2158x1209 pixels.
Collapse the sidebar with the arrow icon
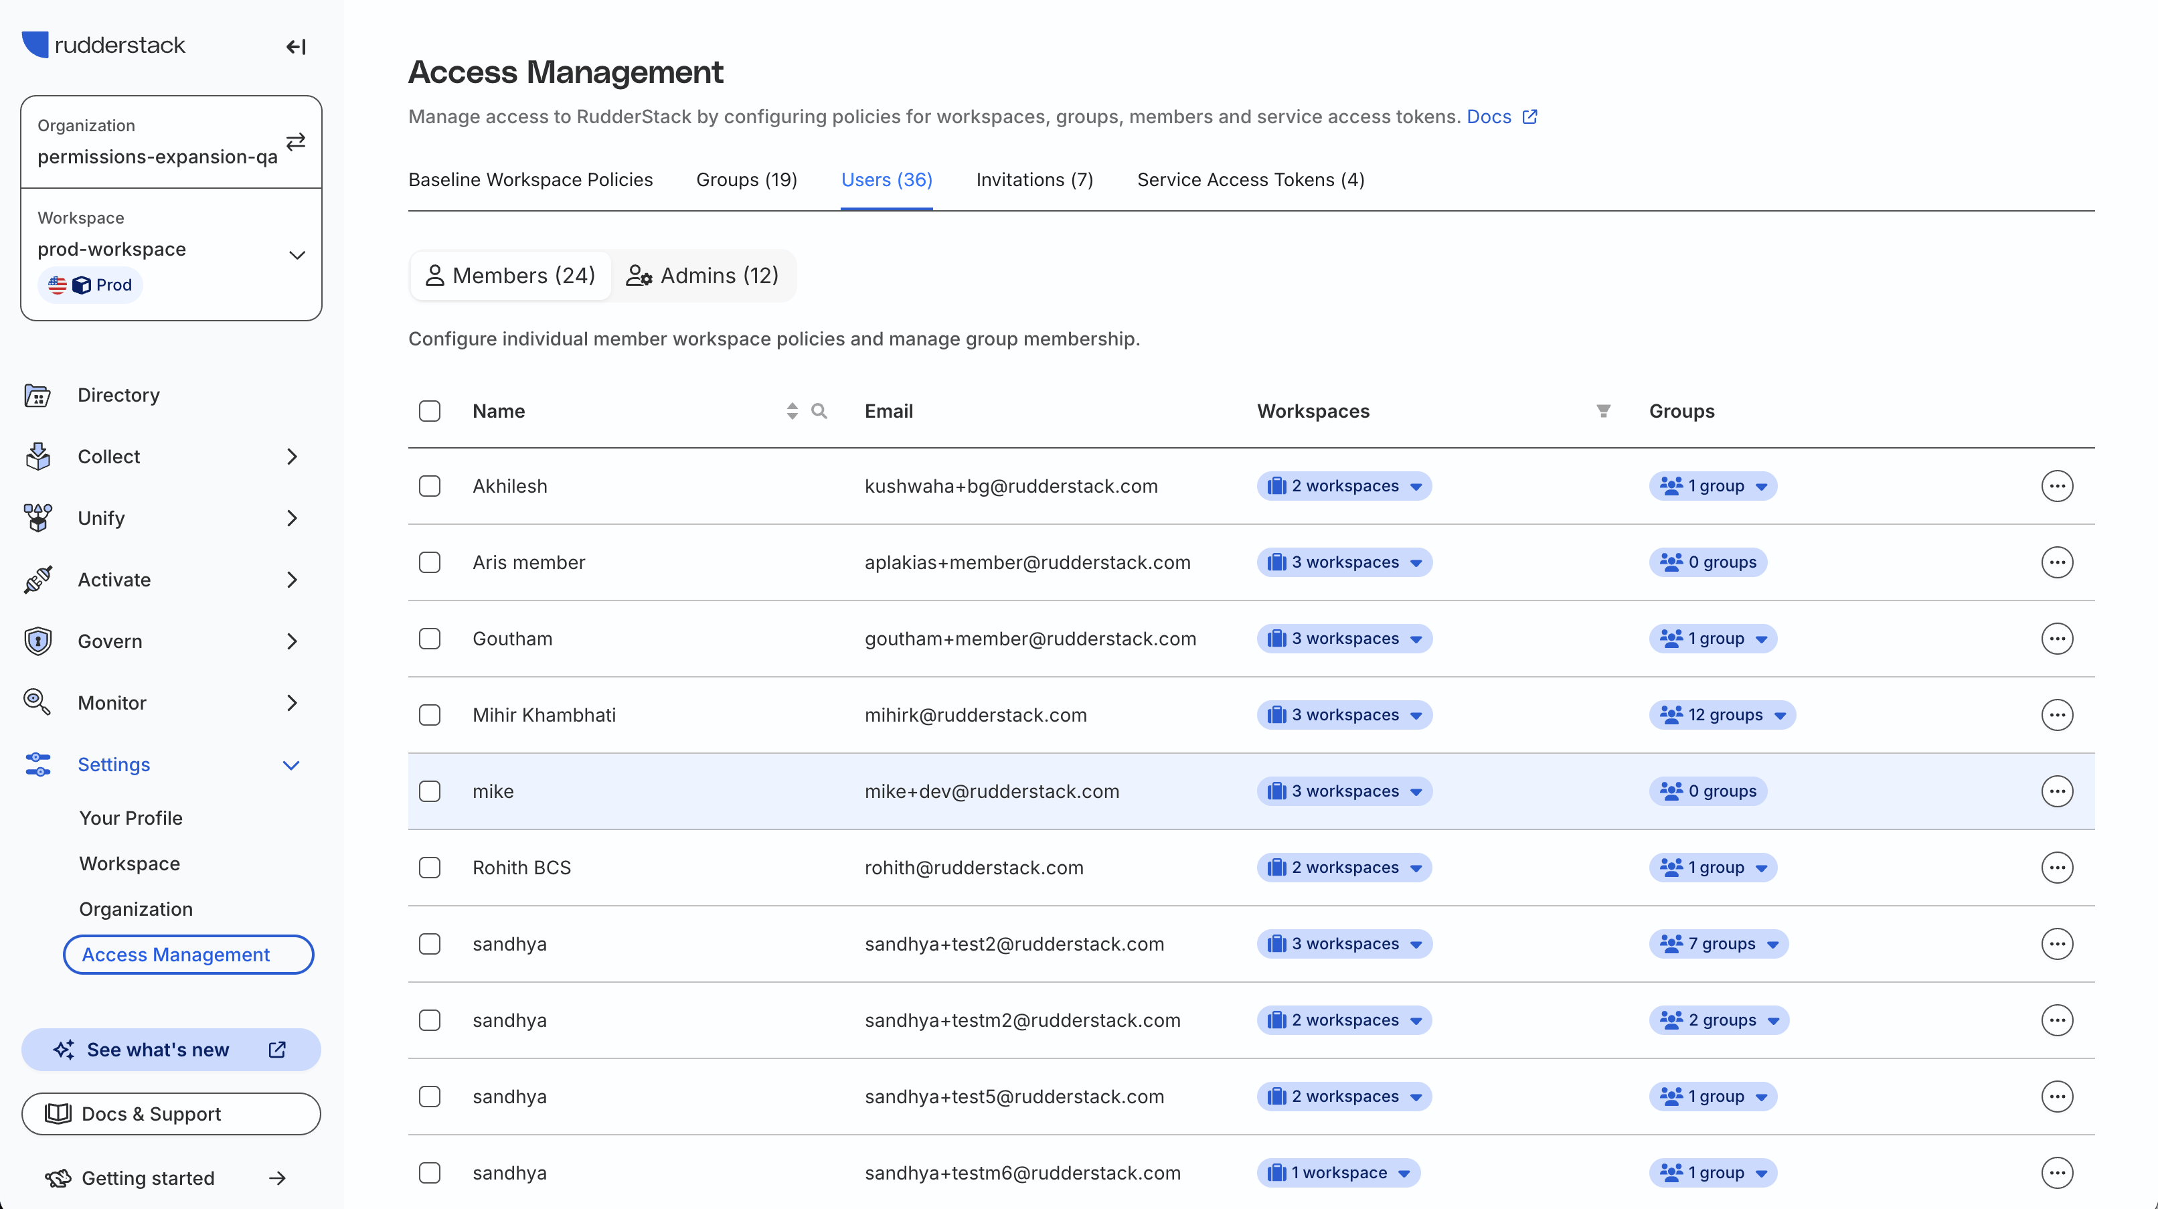coord(296,47)
